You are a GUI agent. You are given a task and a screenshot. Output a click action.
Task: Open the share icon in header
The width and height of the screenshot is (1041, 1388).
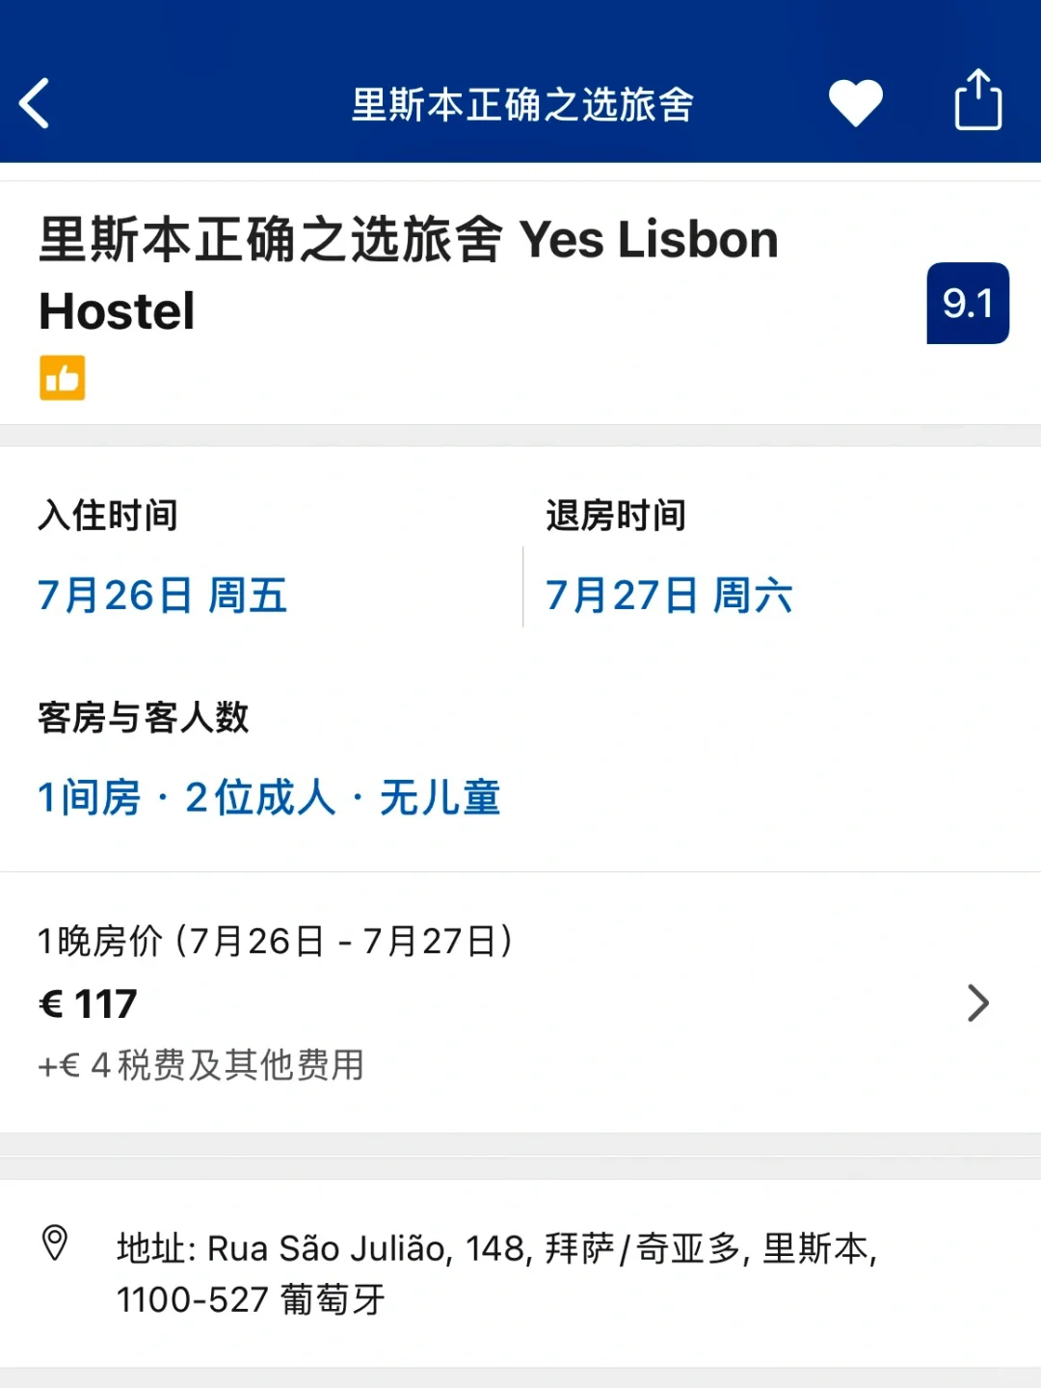[978, 99]
